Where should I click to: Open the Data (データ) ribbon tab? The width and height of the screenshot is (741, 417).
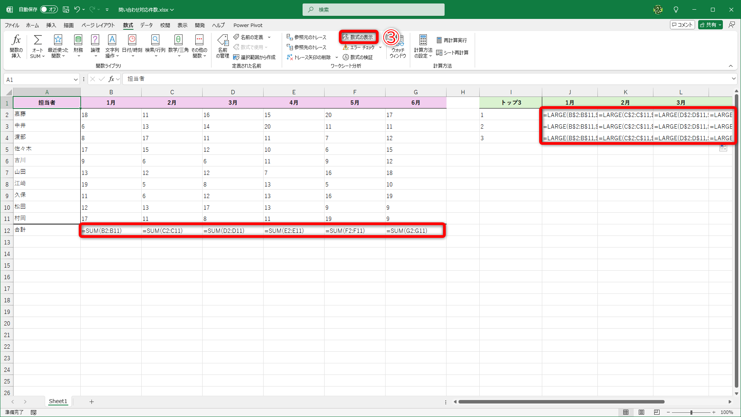tap(146, 25)
